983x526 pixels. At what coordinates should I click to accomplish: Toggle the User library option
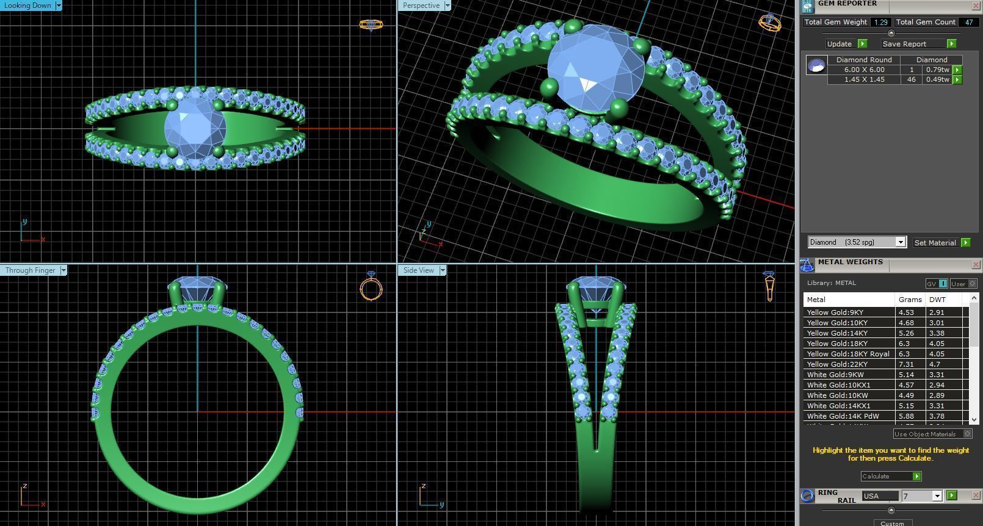pyautogui.click(x=963, y=284)
